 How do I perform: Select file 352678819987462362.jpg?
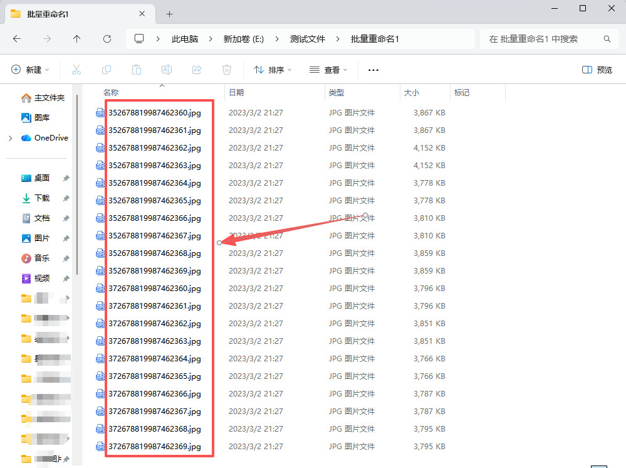tap(155, 148)
